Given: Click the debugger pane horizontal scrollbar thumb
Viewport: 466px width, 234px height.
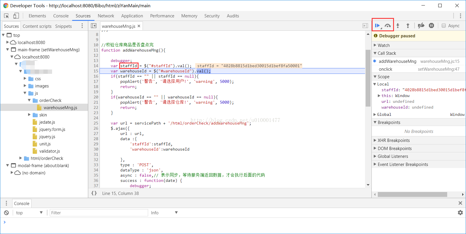Looking at the screenshot, I should [412, 194].
